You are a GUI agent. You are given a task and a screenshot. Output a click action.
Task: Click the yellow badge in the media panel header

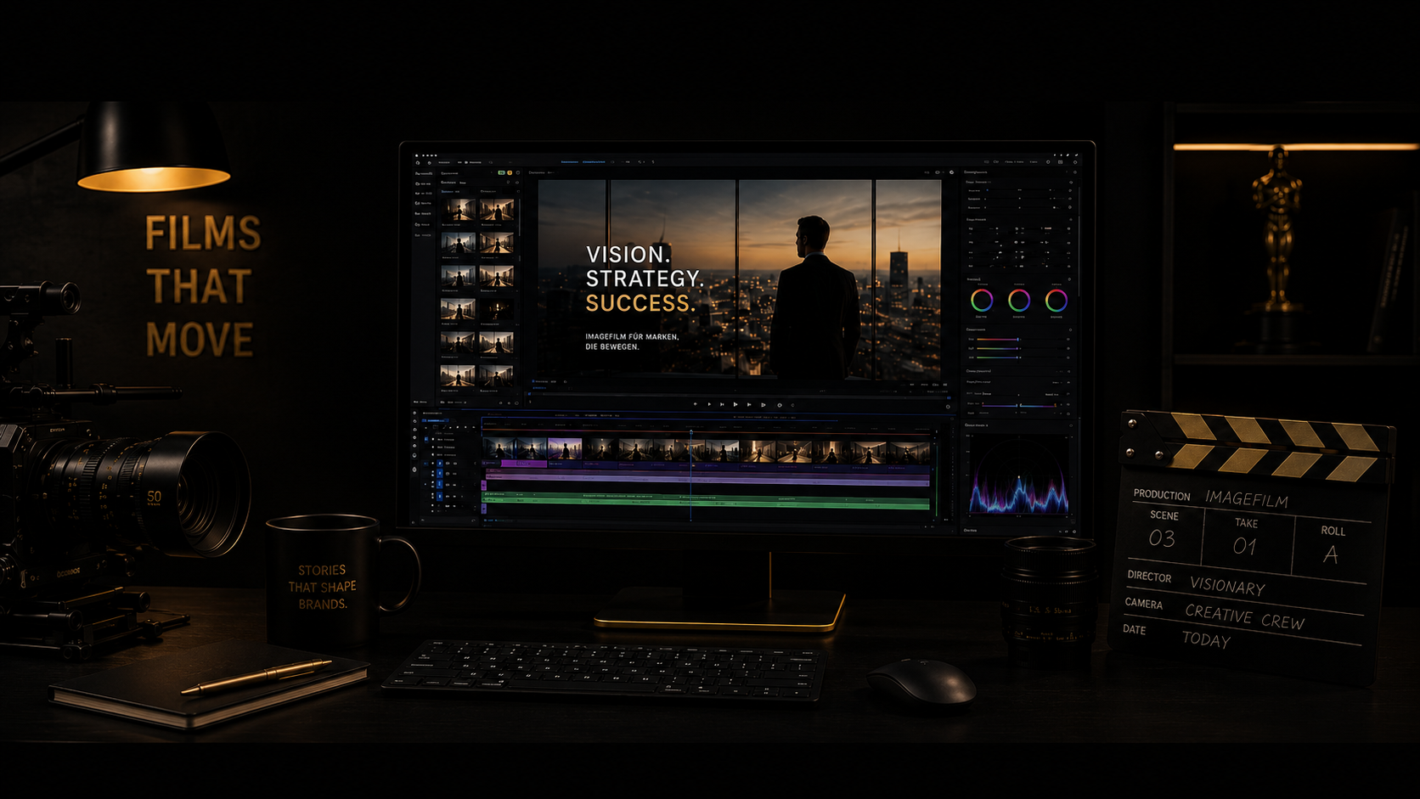click(x=510, y=172)
